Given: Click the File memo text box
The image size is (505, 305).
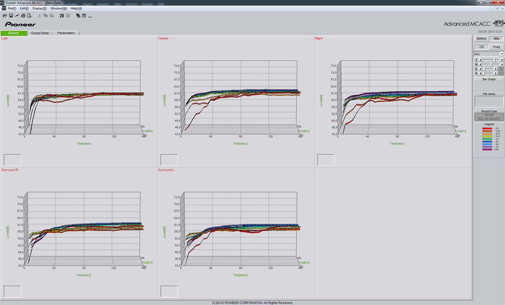Looking at the screenshot, I should [489, 101].
